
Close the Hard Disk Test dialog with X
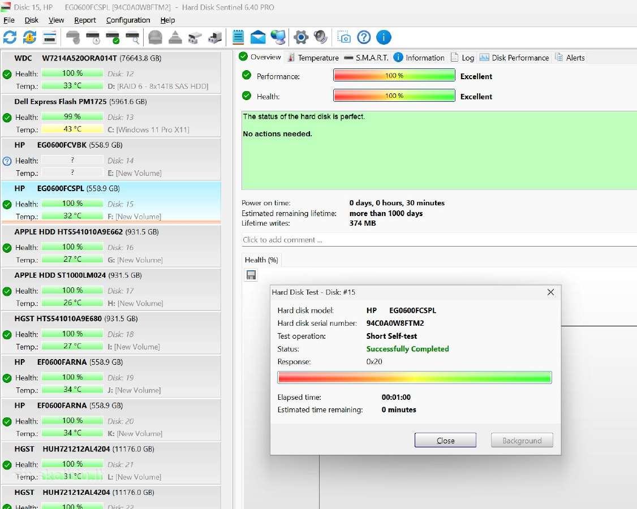point(550,292)
